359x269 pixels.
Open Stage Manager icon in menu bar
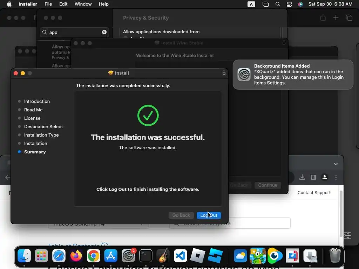coord(265,4)
